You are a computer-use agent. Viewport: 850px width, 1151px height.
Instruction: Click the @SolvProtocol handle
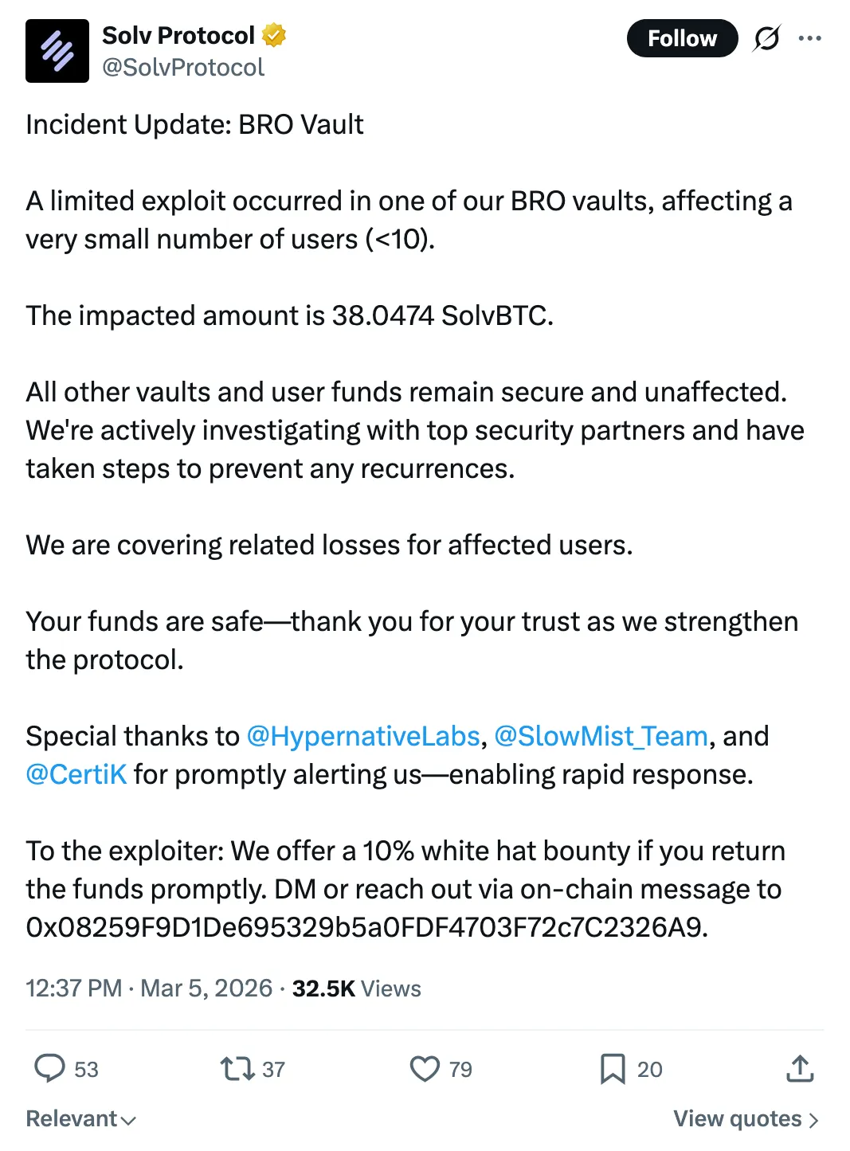[x=183, y=68]
